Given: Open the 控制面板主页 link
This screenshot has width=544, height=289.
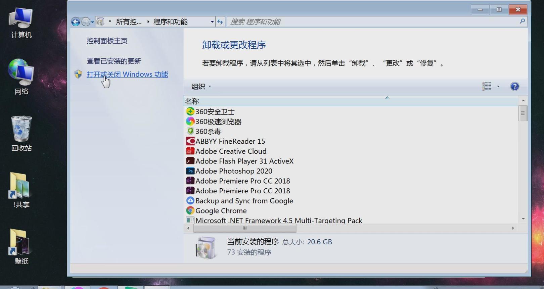Looking at the screenshot, I should point(107,41).
